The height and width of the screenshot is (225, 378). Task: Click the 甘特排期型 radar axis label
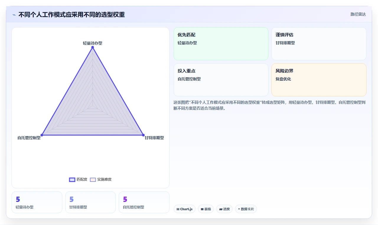coord(154,138)
